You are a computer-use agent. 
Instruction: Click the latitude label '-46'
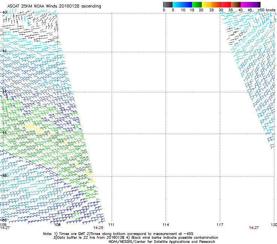(3, 133)
